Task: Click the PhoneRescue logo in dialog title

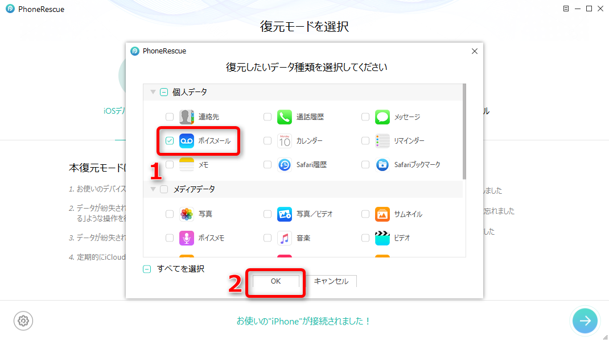Action: coord(135,51)
